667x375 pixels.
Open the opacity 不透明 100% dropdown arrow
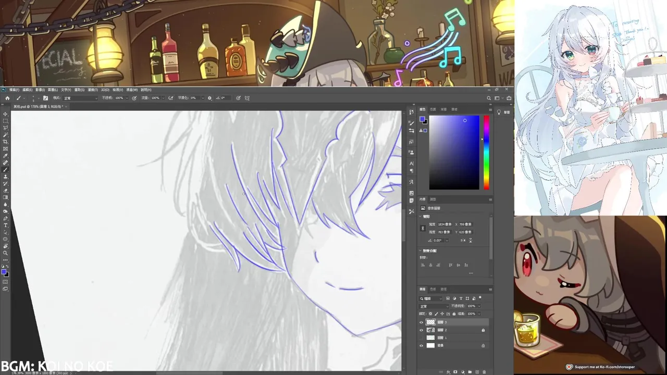(x=127, y=98)
